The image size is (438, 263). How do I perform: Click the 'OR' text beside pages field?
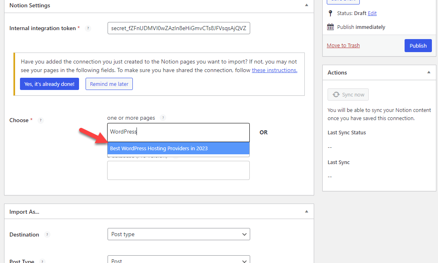pyautogui.click(x=264, y=132)
